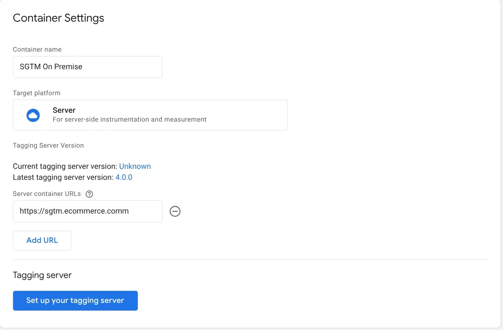Go to the Container Settings heading
Image resolution: width=503 pixels, height=330 pixels.
point(58,18)
